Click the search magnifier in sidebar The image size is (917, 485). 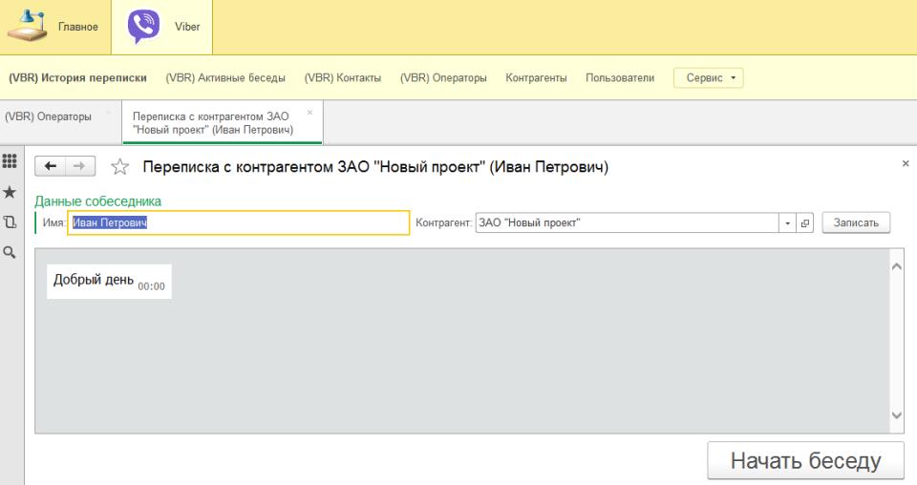pos(11,252)
